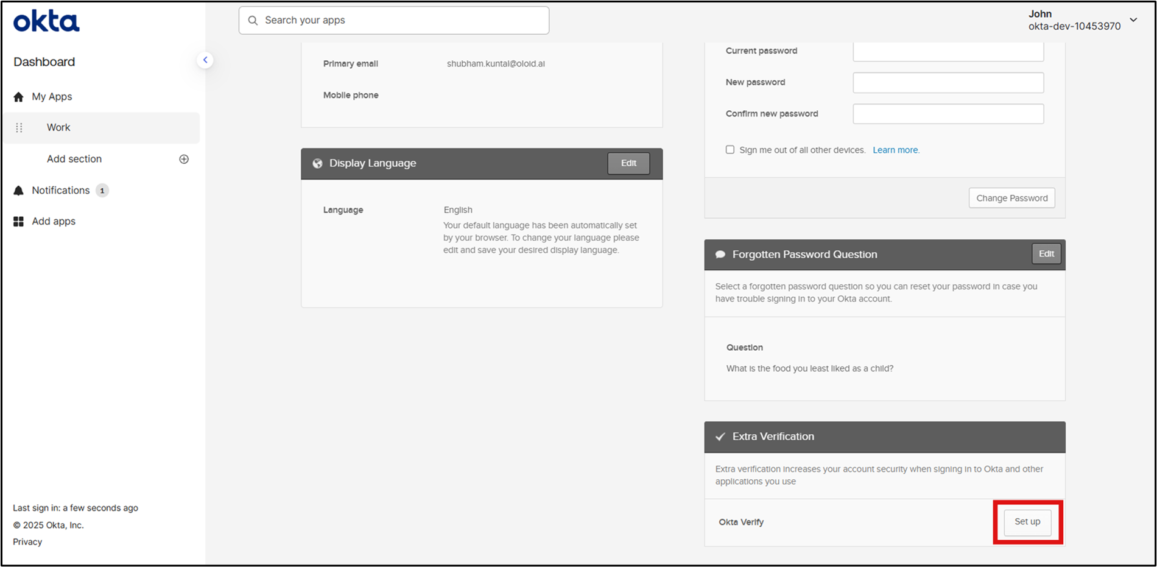Edit the Display Language setting
The image size is (1157, 567).
click(x=628, y=163)
